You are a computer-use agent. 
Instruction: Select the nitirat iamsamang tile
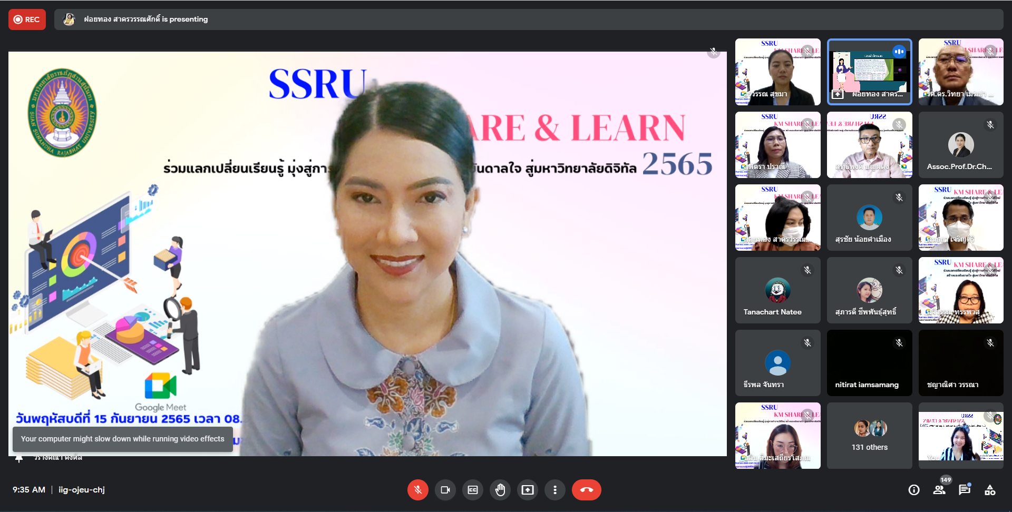coord(869,363)
